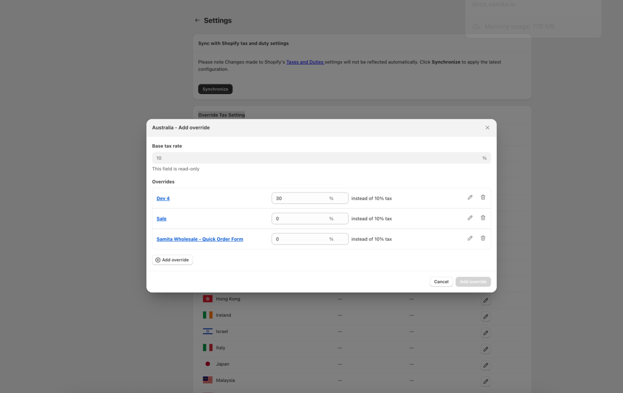Click the Dev 4 tax percentage field
The image size is (623, 393).
click(x=299, y=198)
